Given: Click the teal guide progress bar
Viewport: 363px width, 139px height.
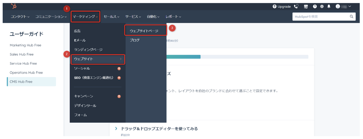Looking at the screenshot, I should point(183,57).
